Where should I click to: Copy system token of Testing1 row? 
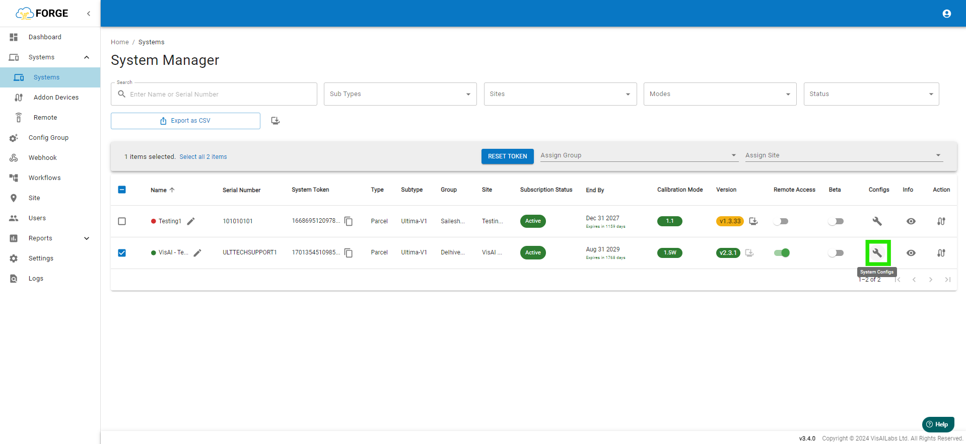click(x=348, y=221)
